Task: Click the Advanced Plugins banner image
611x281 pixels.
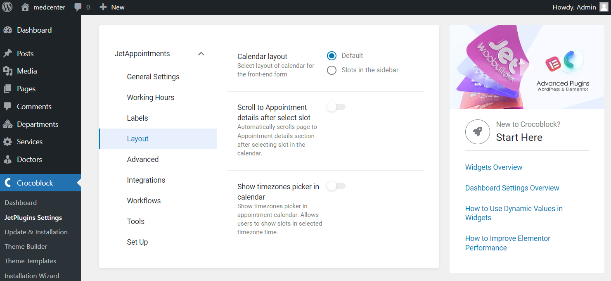Action: pos(527,67)
